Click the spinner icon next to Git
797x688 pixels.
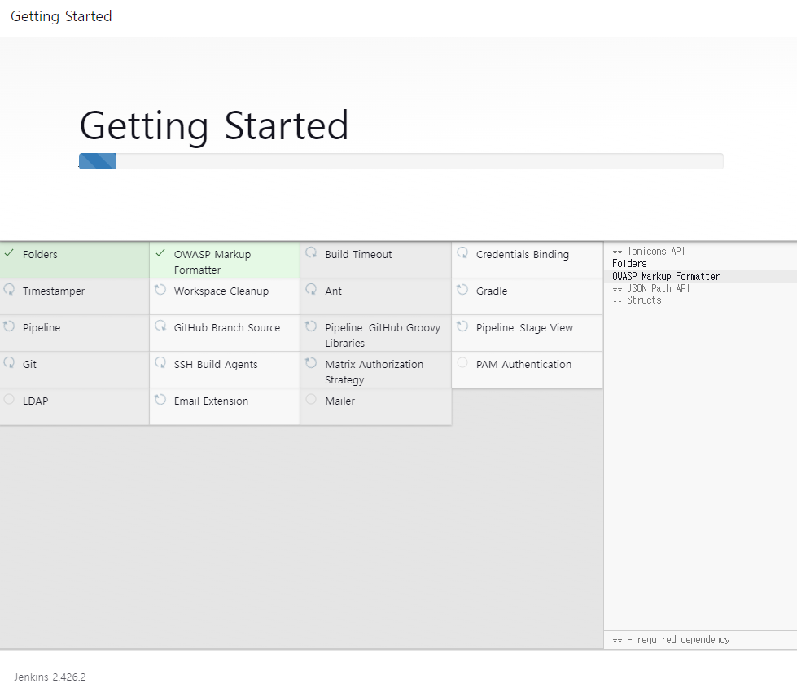9,362
